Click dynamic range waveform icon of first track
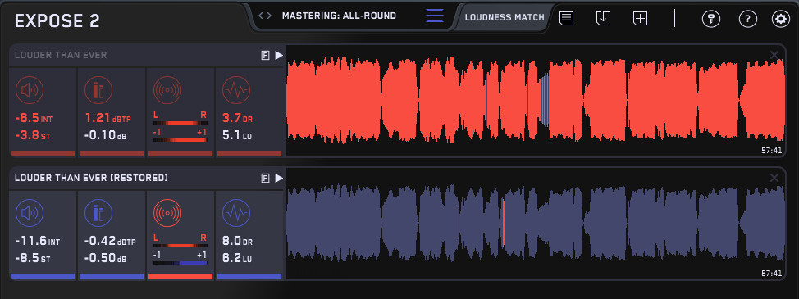This screenshot has height=299, width=799. (236, 90)
